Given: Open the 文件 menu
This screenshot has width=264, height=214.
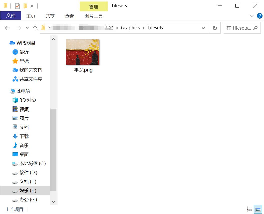Looking at the screenshot, I should click(x=11, y=16).
